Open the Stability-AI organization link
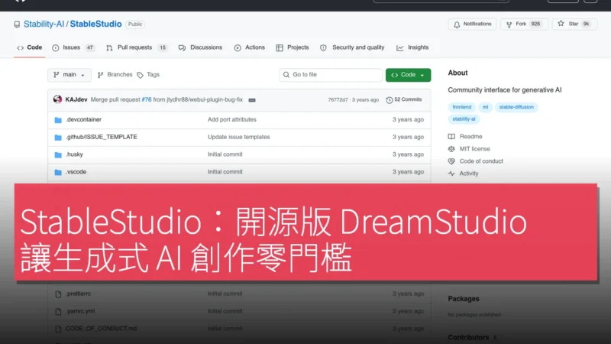The image size is (611, 344). click(44, 24)
